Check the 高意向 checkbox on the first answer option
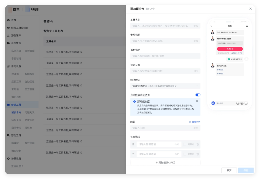Screen dimensions: 260x179 185,144
